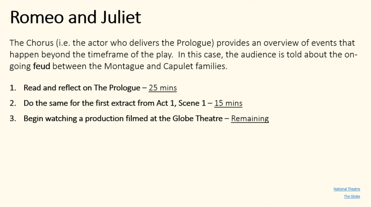This screenshot has height=207, width=371.
Task: Click the word Juliet in the title
Action: coord(121,17)
